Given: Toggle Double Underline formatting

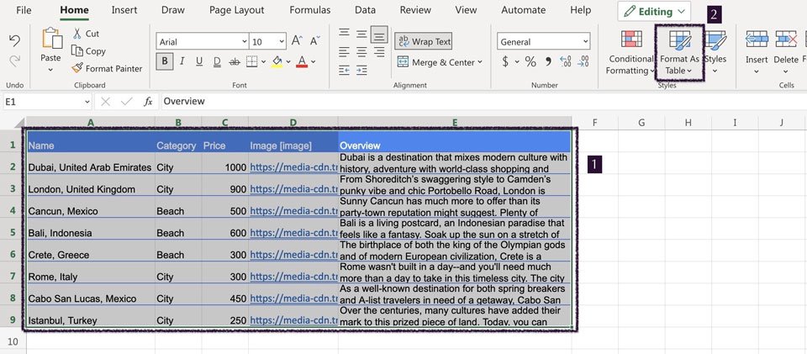Looking at the screenshot, I should point(217,61).
